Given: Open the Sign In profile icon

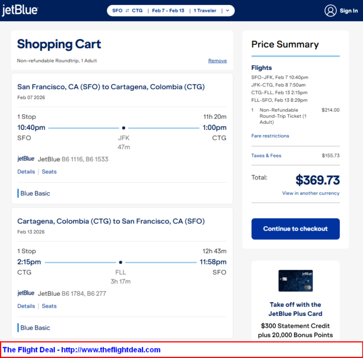Looking at the screenshot, I should (330, 11).
